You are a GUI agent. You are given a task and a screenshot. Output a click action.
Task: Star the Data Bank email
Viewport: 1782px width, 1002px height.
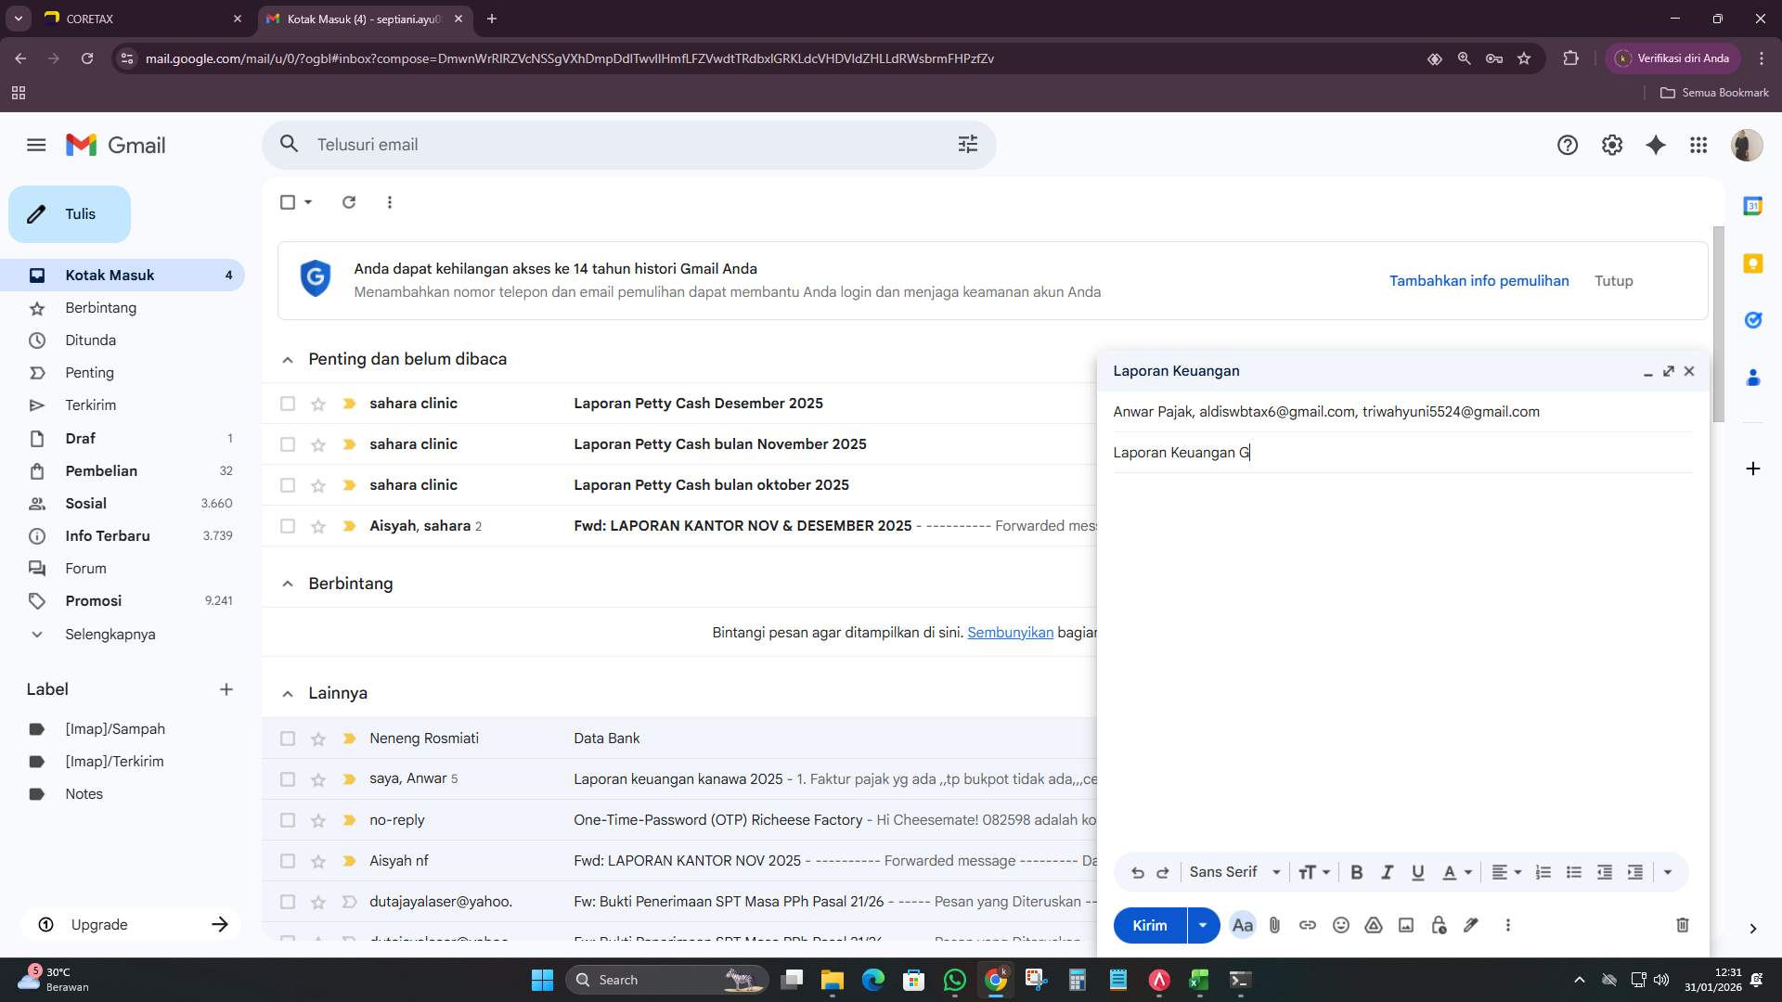pos(318,739)
